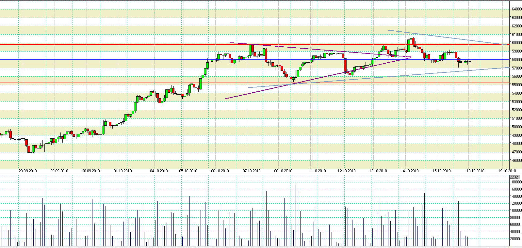Click the 161000 price axis label

[516, 34]
